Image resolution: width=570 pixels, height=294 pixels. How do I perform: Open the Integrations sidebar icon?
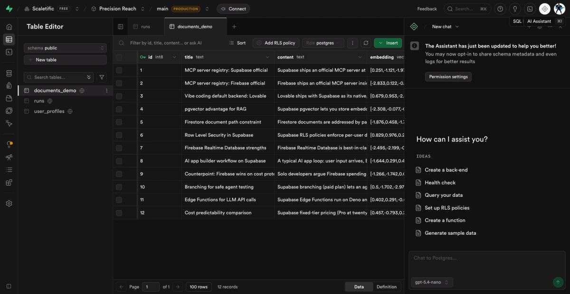9,182
